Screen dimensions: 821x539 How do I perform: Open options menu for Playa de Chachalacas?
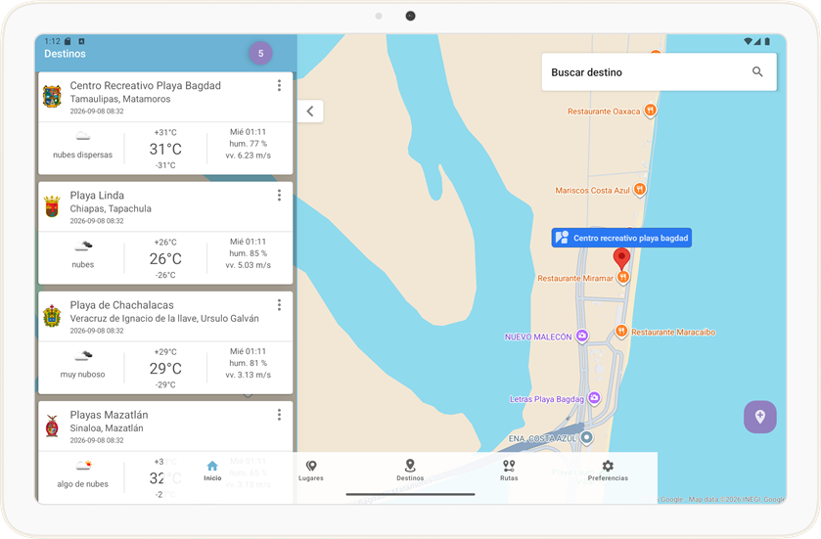(279, 304)
